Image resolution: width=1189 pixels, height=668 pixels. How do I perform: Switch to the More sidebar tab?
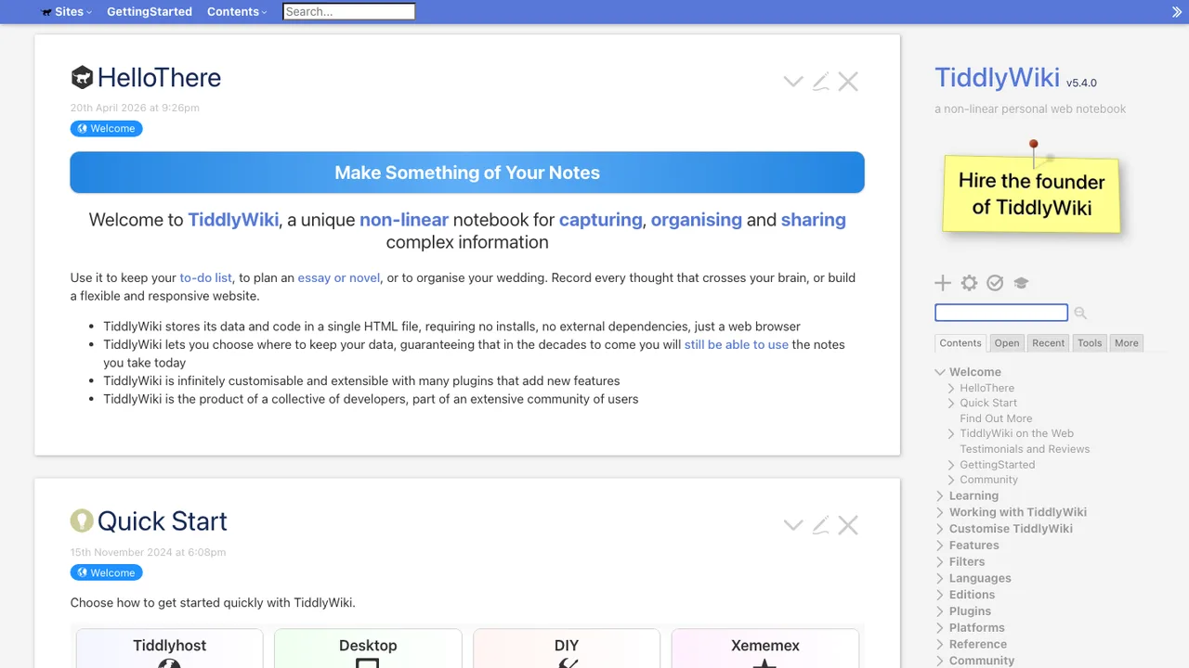[x=1127, y=343]
